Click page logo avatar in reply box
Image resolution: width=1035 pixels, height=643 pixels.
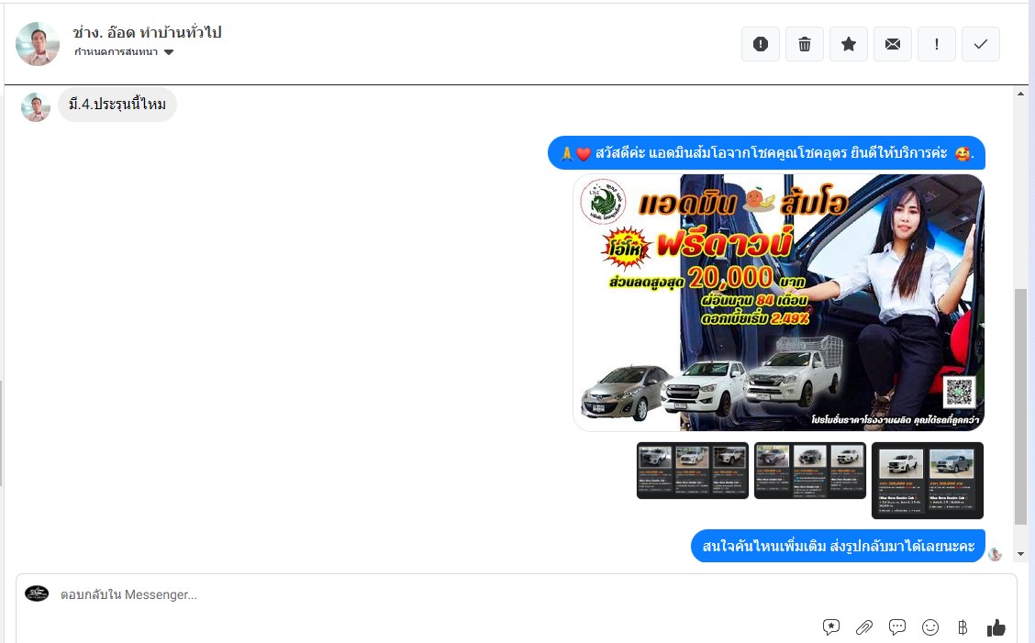pyautogui.click(x=37, y=593)
